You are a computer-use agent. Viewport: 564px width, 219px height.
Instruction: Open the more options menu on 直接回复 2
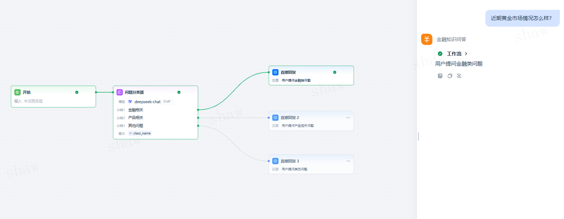348,118
